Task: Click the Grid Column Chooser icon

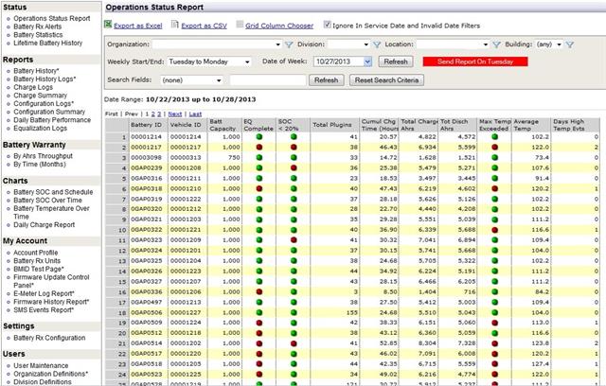Action: (x=240, y=26)
